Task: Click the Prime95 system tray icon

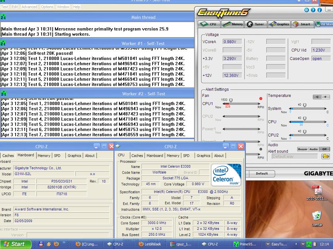Action: coord(309,244)
